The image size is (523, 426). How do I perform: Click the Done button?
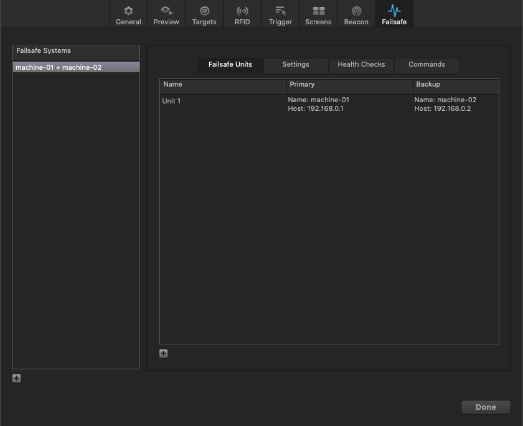(x=486, y=407)
